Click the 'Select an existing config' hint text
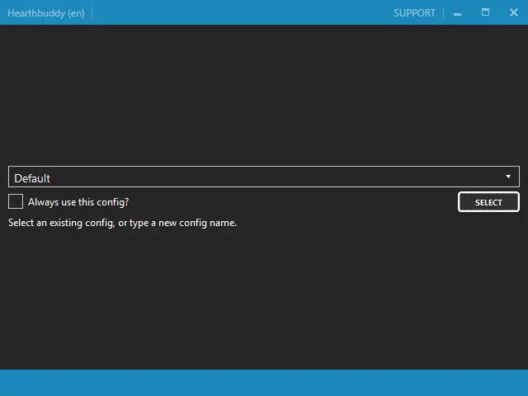Screen dimensions: 528x396 pyautogui.click(x=122, y=223)
